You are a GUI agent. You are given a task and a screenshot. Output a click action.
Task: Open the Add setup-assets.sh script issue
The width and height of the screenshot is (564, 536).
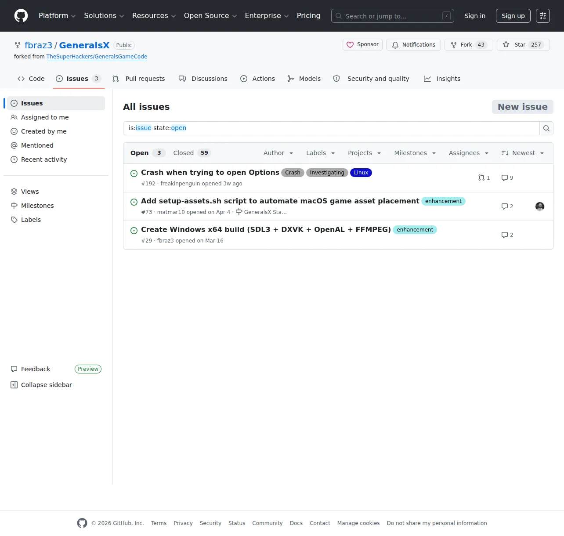[x=280, y=201]
